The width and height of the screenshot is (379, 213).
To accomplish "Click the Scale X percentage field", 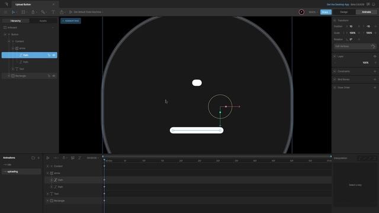I will pyautogui.click(x=353, y=33).
